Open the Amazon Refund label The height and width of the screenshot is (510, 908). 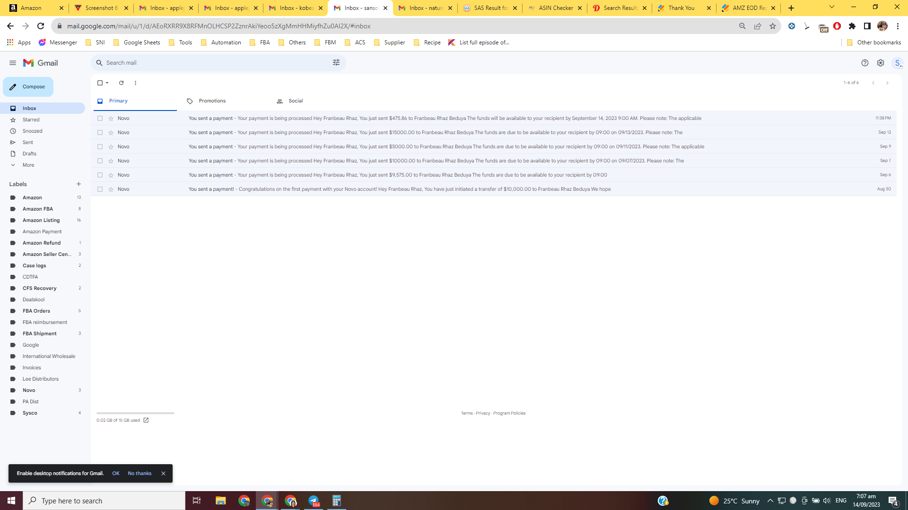tap(43, 243)
